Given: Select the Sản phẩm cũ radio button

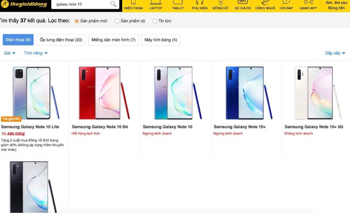Looking at the screenshot, I should click(117, 21).
